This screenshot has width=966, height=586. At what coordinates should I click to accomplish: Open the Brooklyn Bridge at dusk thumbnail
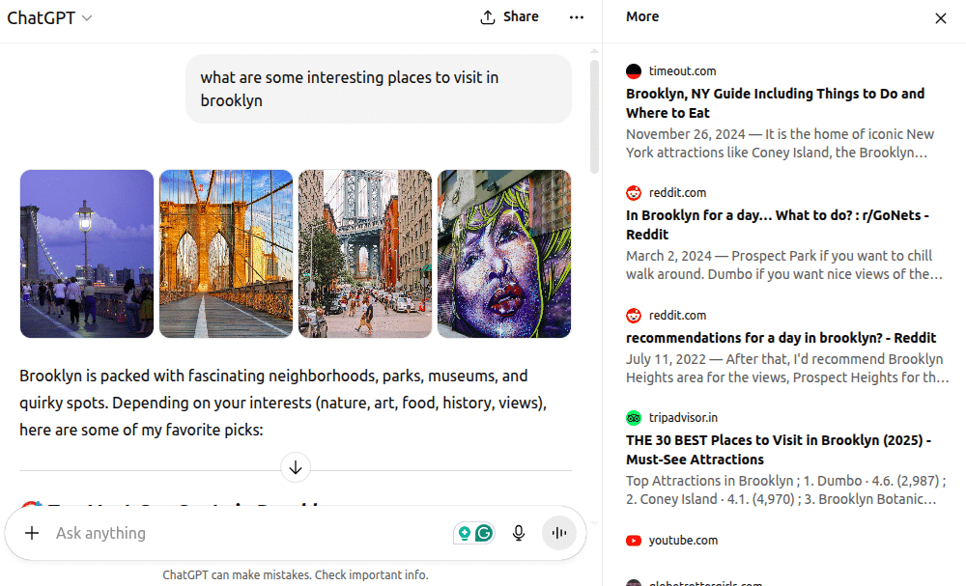[87, 254]
